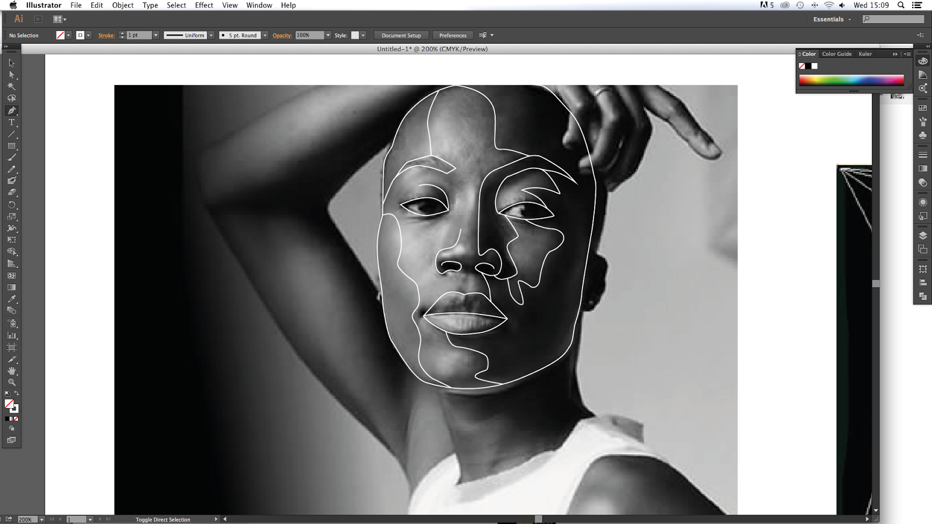Pick a color from the spectrum bar

(x=851, y=80)
